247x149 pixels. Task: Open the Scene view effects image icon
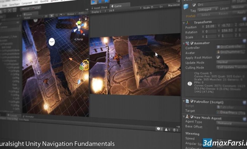(61, 15)
